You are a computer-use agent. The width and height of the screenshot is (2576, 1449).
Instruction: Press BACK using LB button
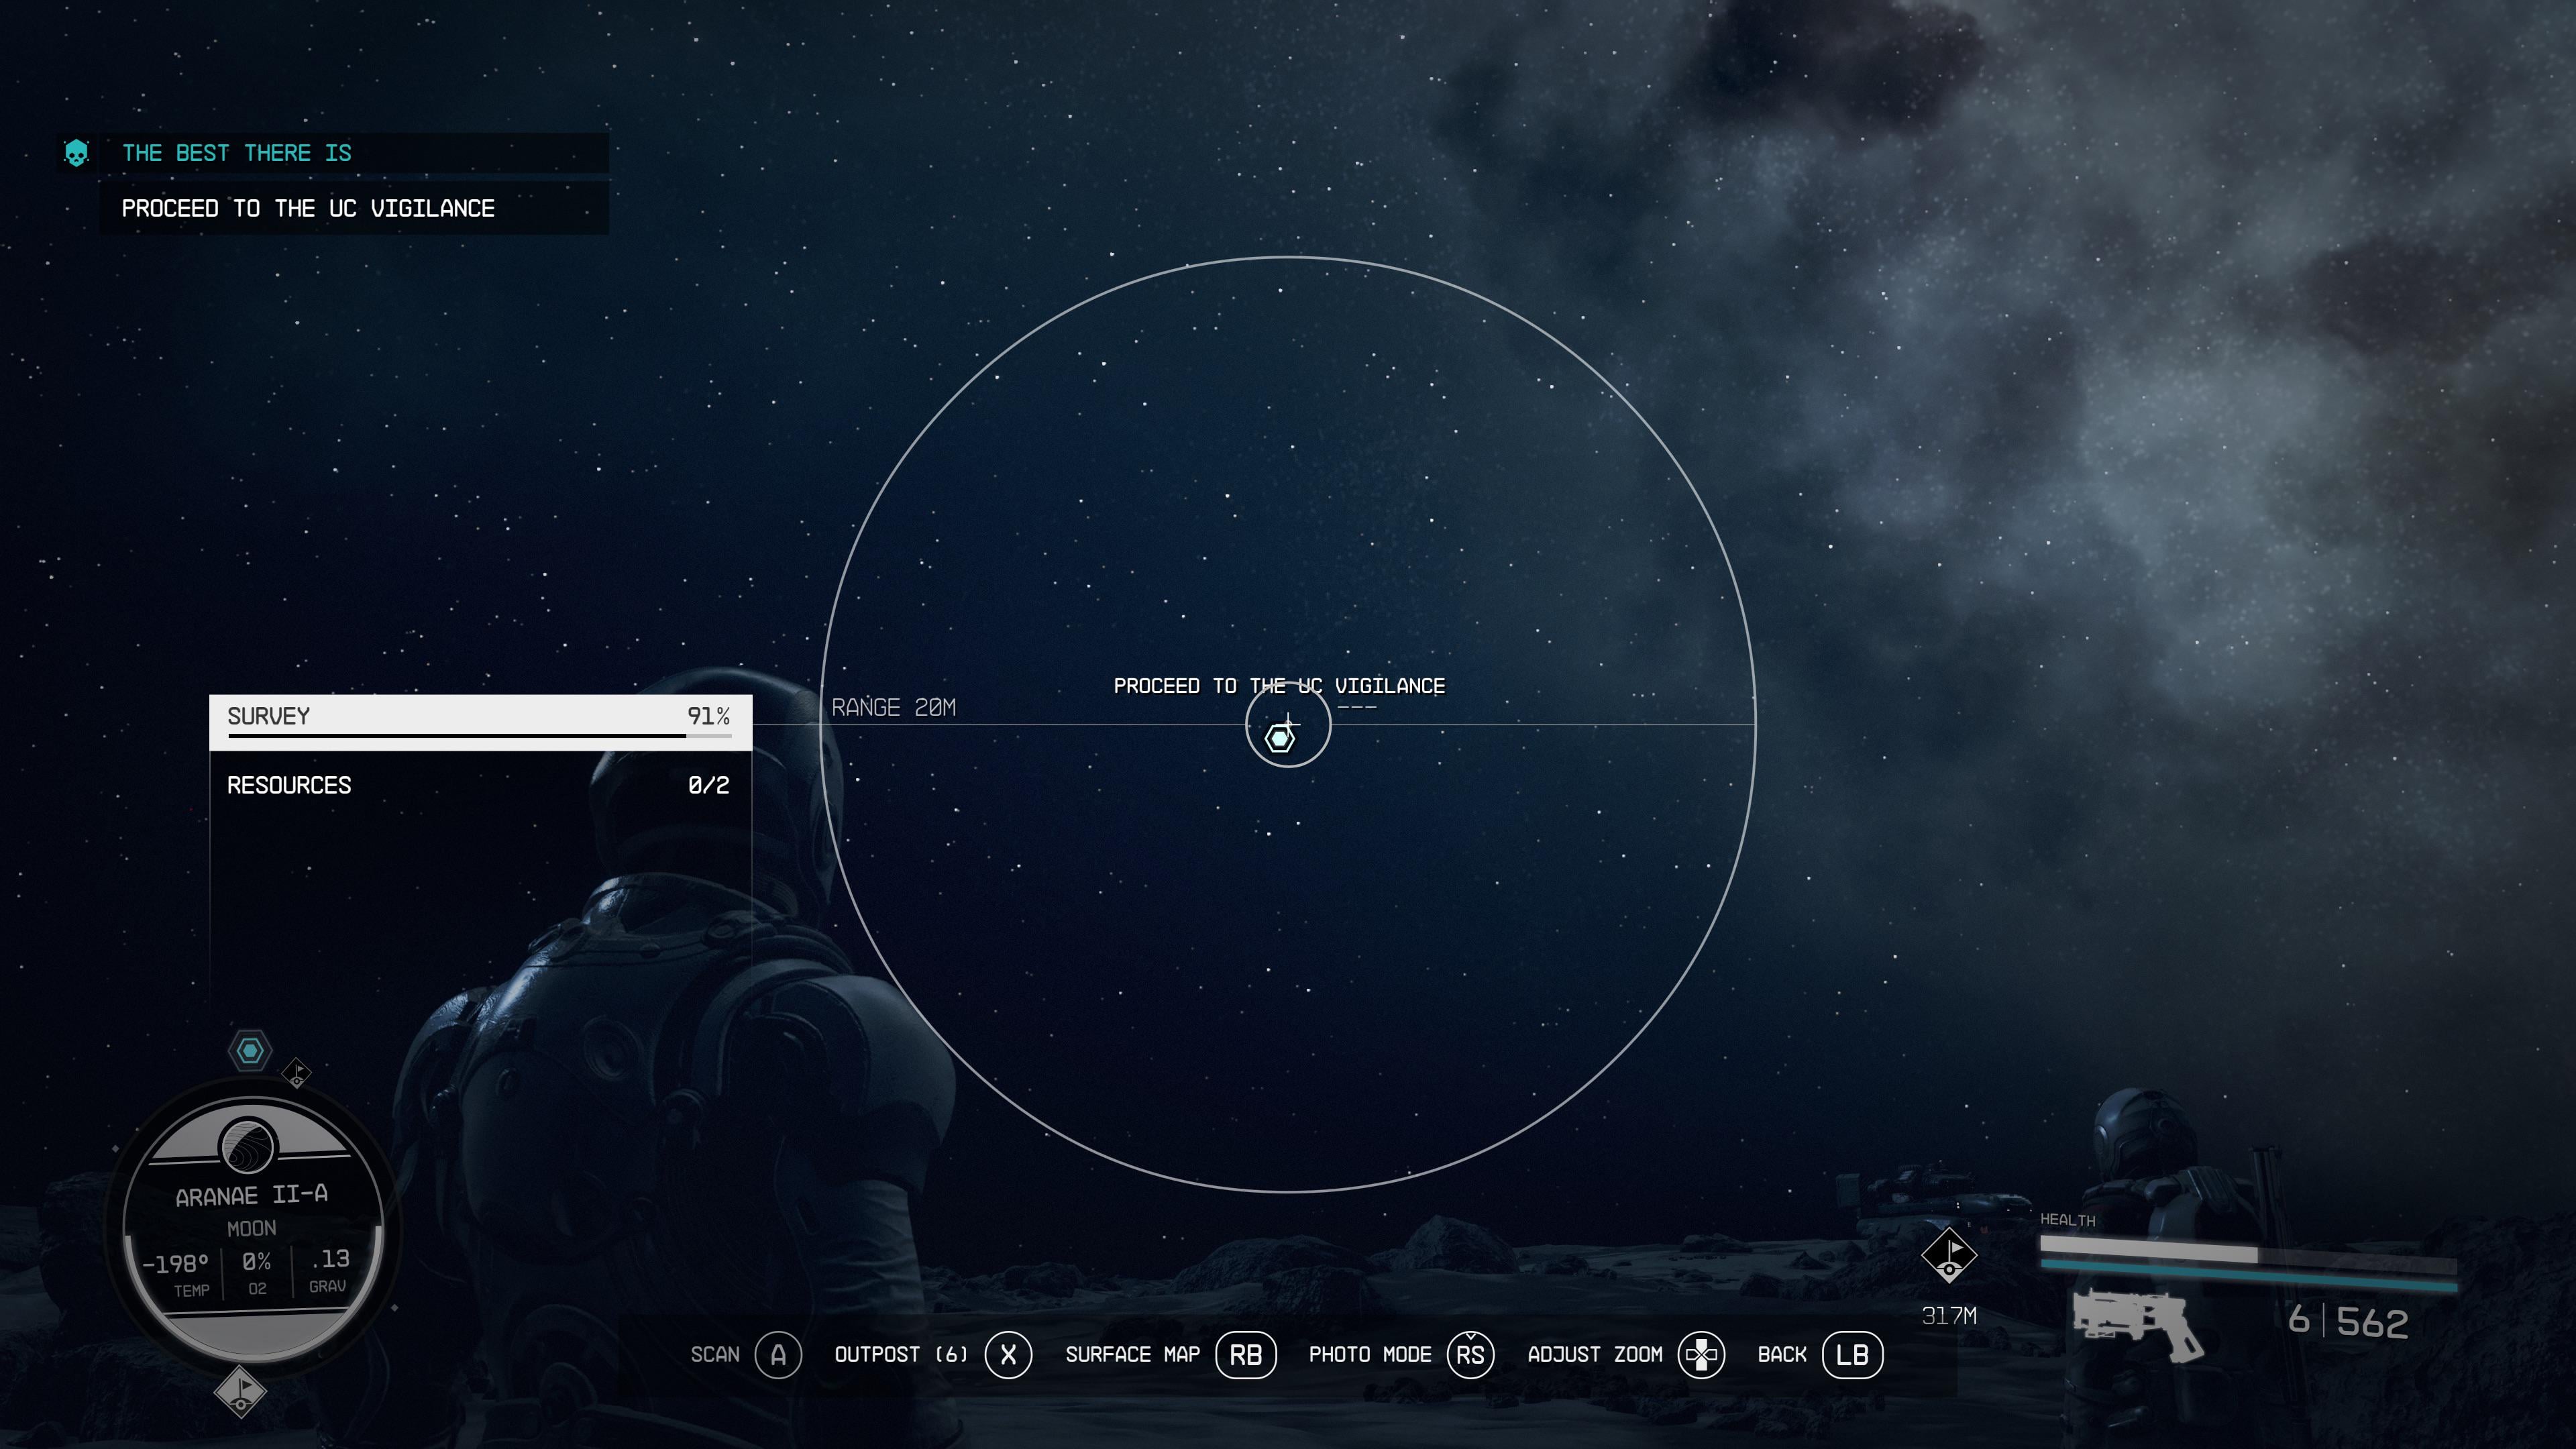tap(1852, 1354)
